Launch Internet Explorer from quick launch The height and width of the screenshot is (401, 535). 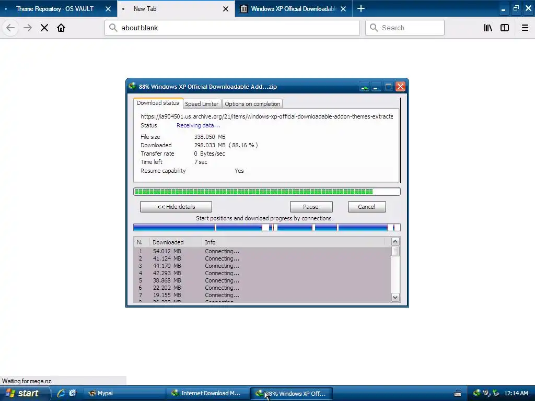point(61,393)
